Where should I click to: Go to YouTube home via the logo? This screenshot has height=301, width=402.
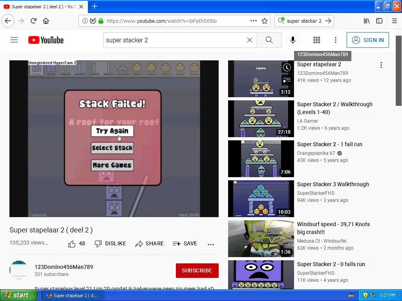[46, 40]
